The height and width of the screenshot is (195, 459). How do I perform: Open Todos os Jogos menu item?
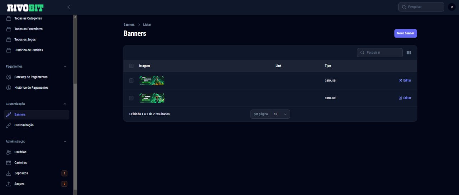[x=25, y=39]
